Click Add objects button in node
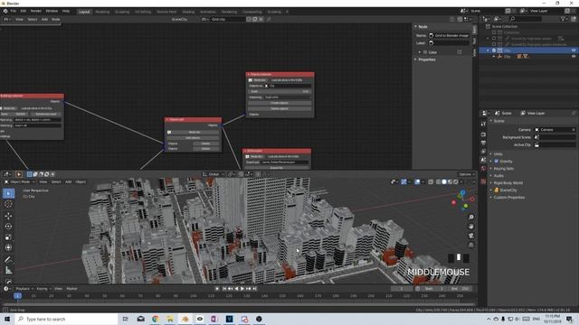This screenshot has height=325, width=579. tap(193, 138)
